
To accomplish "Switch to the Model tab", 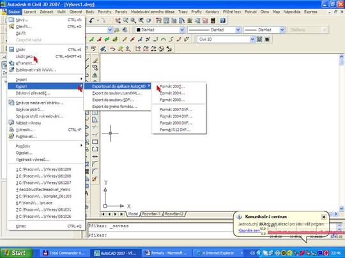I will (133, 214).
